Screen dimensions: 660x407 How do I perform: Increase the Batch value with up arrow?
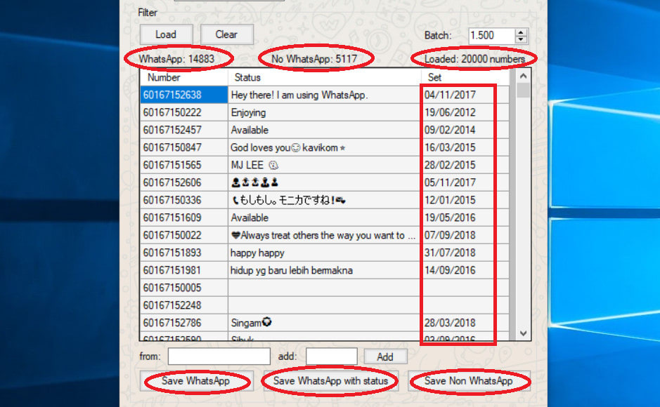point(521,32)
